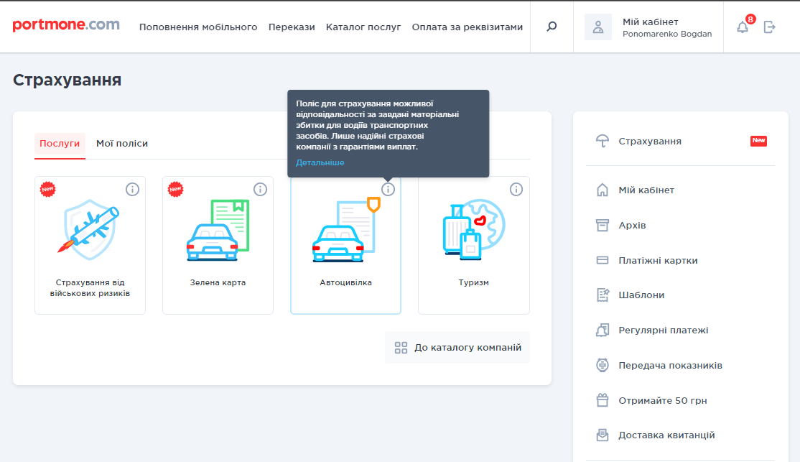800x462 pixels.
Task: Click the Туризм luggage and globe illustration
Action: (473, 229)
